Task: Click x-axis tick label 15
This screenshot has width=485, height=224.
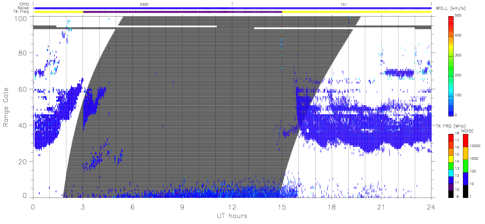Action: click(x=282, y=207)
